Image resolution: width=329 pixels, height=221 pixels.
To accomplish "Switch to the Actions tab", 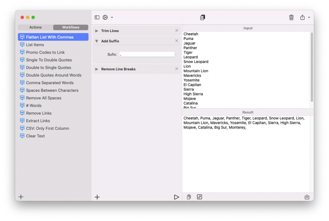I will [x=35, y=27].
